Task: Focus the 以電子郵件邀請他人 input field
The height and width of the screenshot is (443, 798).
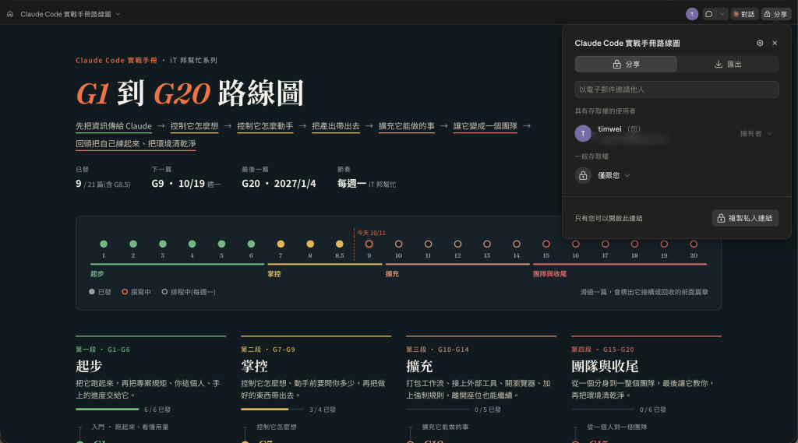Action: [x=676, y=90]
